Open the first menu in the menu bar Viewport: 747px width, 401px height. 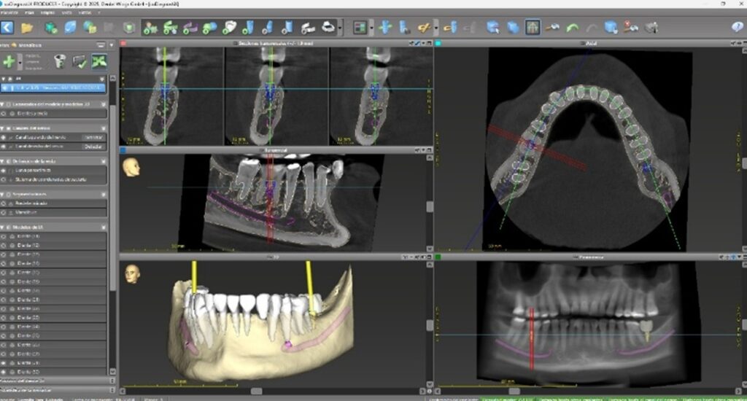(x=9, y=12)
